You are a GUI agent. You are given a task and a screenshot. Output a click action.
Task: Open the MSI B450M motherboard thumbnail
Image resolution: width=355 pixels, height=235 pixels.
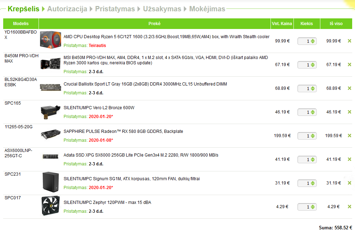point(51,64)
